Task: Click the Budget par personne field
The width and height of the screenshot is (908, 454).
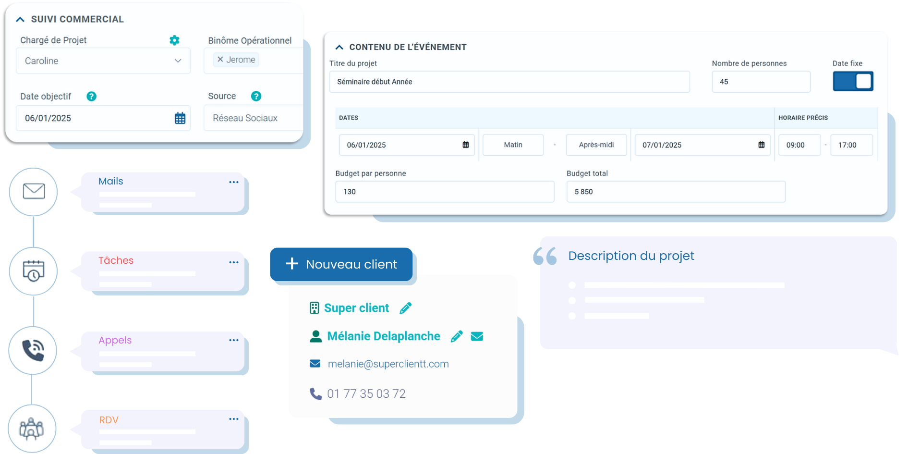Action: pyautogui.click(x=445, y=192)
